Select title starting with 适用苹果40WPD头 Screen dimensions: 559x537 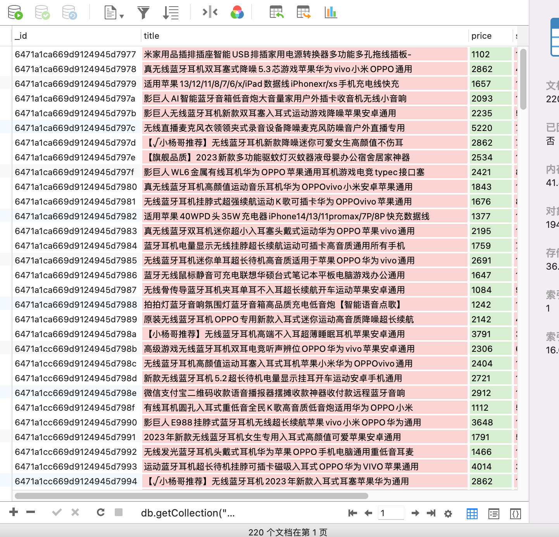[x=305, y=216]
